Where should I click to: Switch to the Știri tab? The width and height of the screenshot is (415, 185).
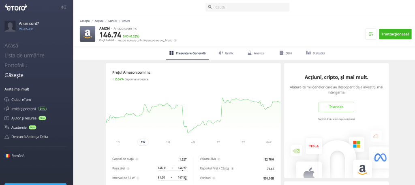click(x=286, y=53)
